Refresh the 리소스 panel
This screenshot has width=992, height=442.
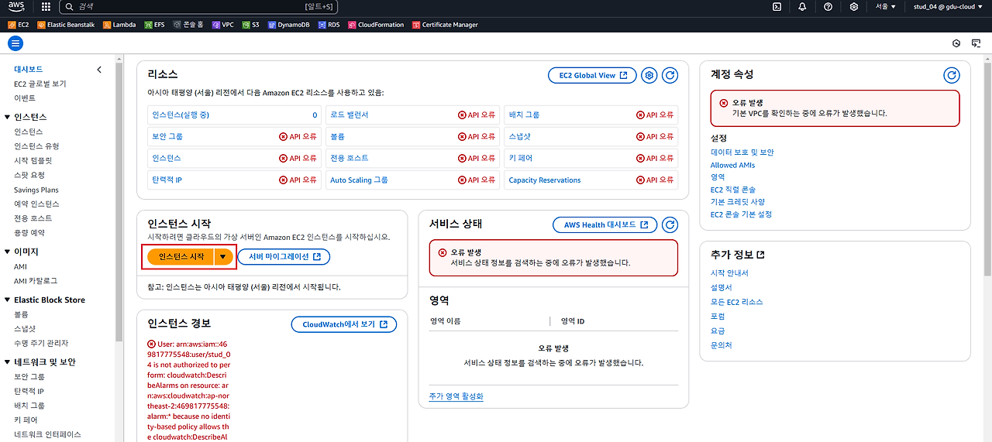(x=670, y=75)
